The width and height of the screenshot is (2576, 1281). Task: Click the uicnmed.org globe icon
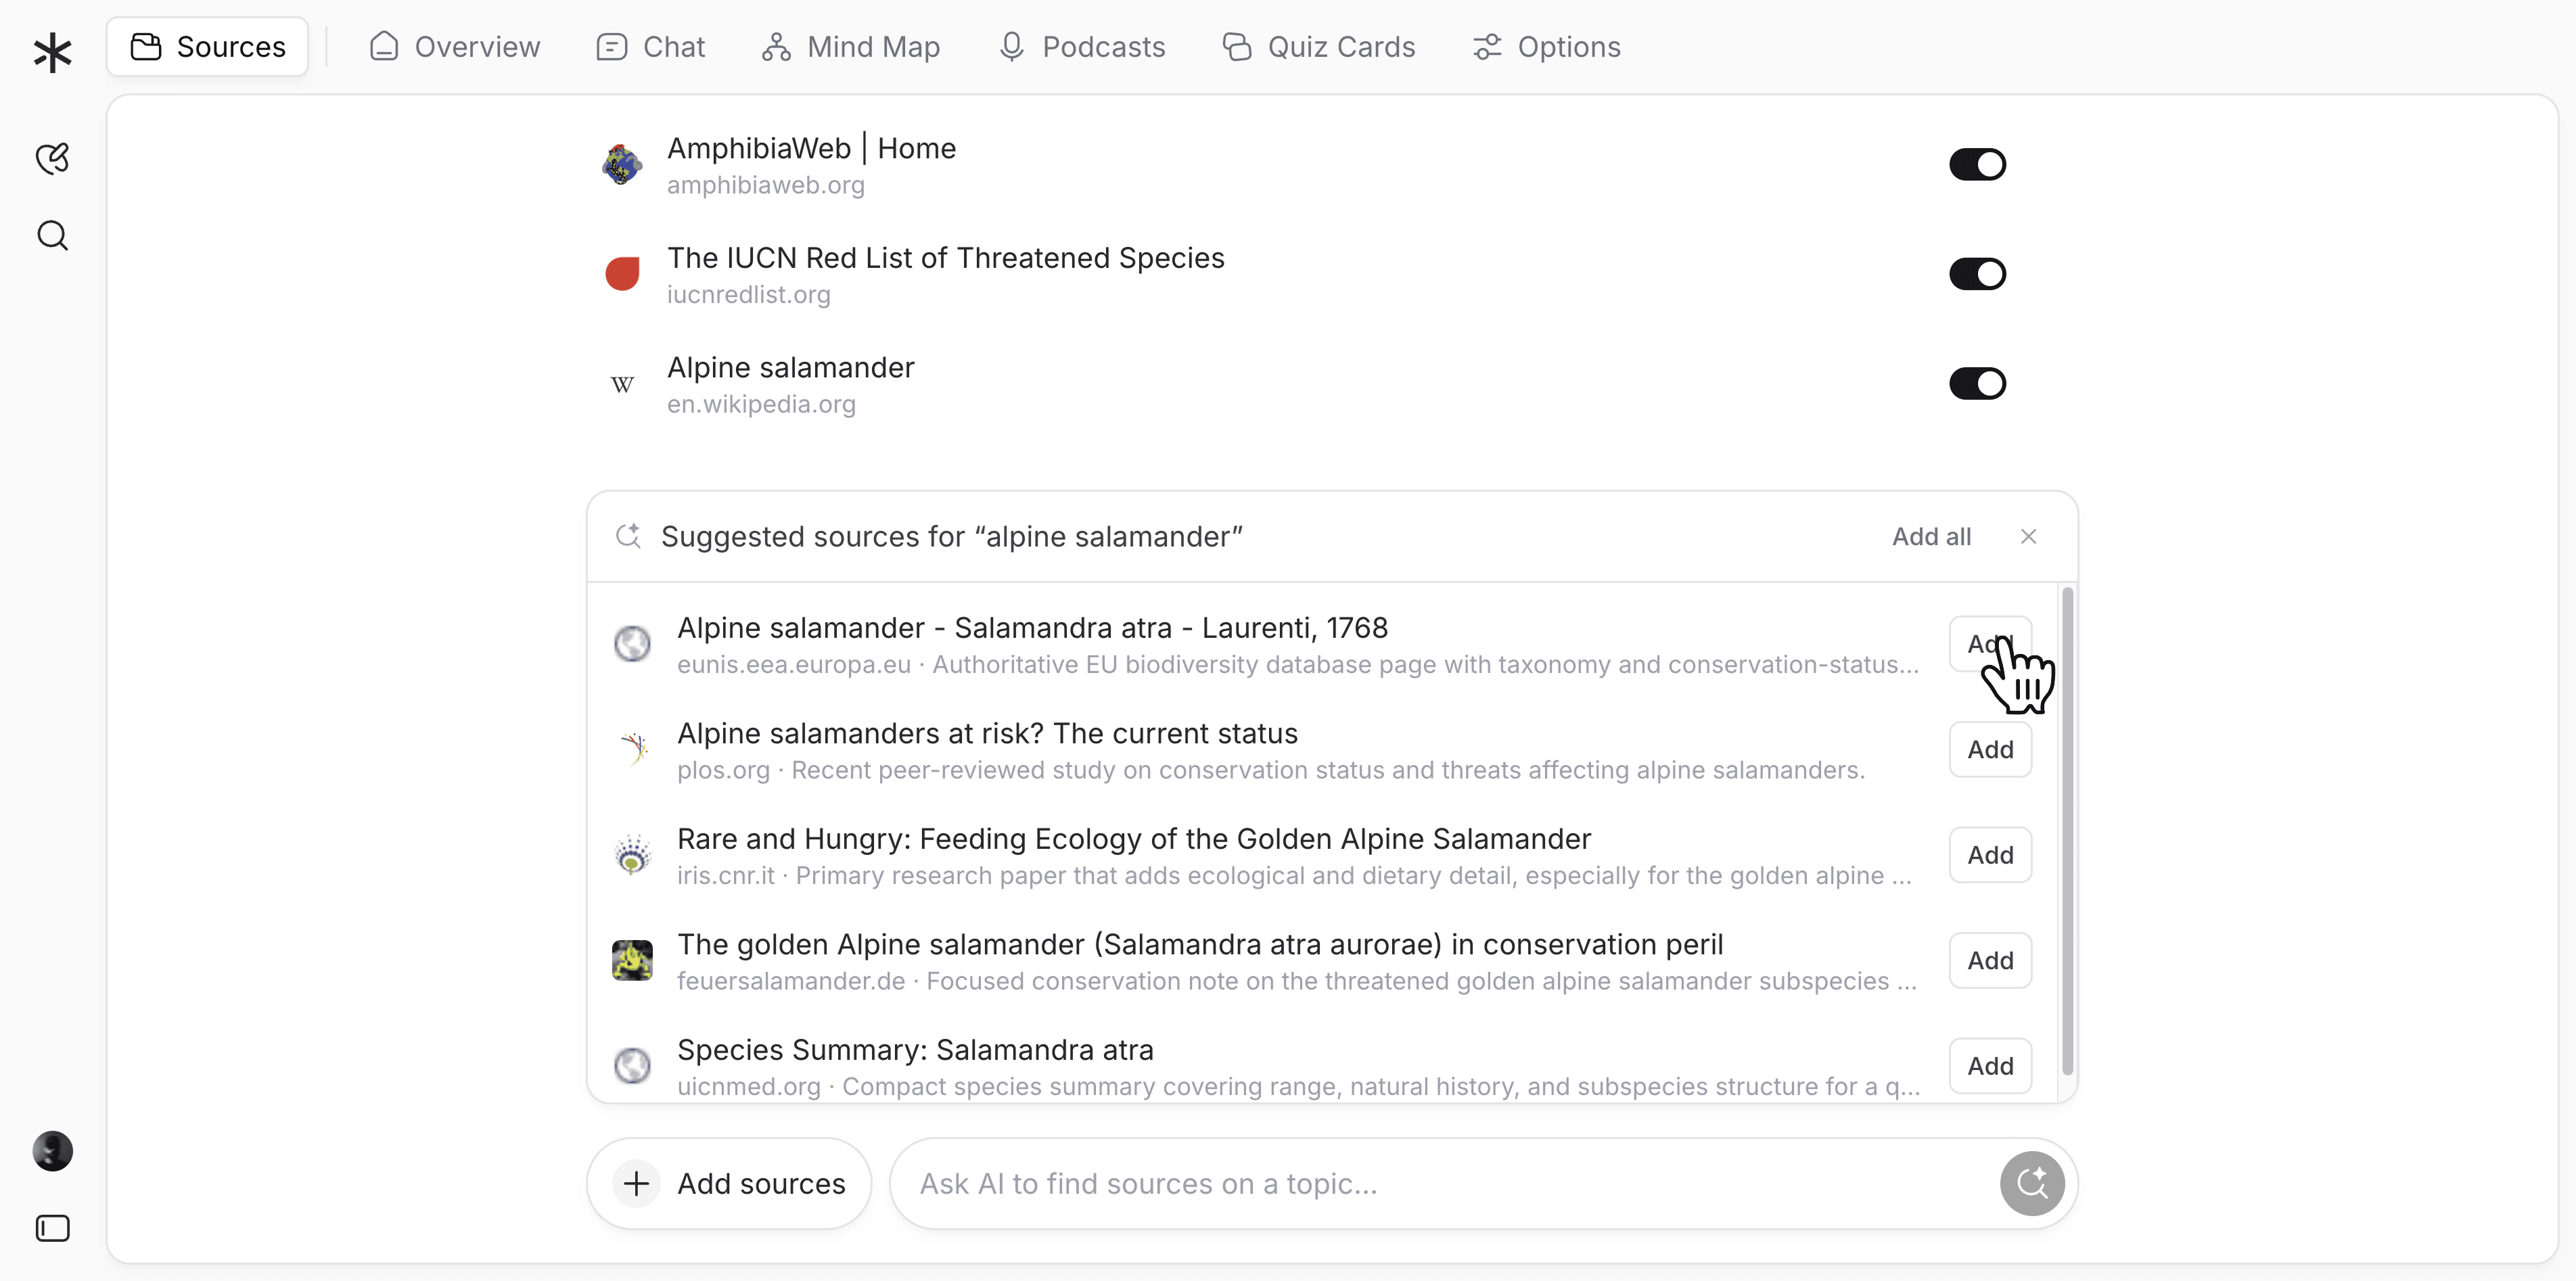[632, 1066]
